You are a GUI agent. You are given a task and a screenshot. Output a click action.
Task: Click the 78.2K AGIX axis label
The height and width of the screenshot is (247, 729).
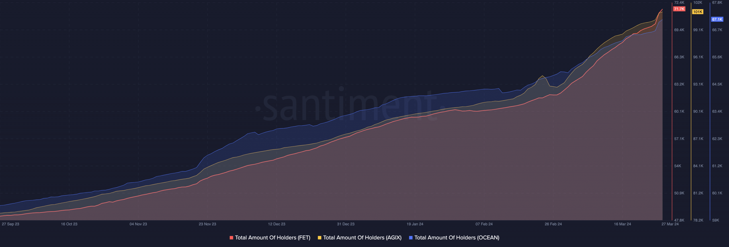tap(698, 220)
